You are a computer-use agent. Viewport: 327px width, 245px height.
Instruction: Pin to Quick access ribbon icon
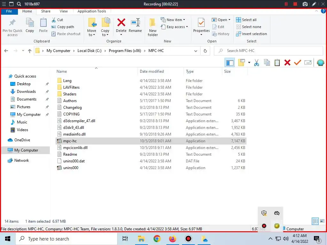click(12, 27)
